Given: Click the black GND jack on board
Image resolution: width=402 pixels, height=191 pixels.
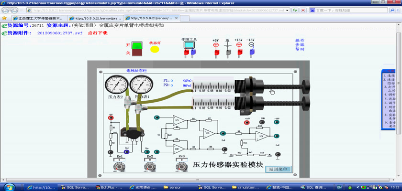Looking at the screenshot, I should [263, 122].
